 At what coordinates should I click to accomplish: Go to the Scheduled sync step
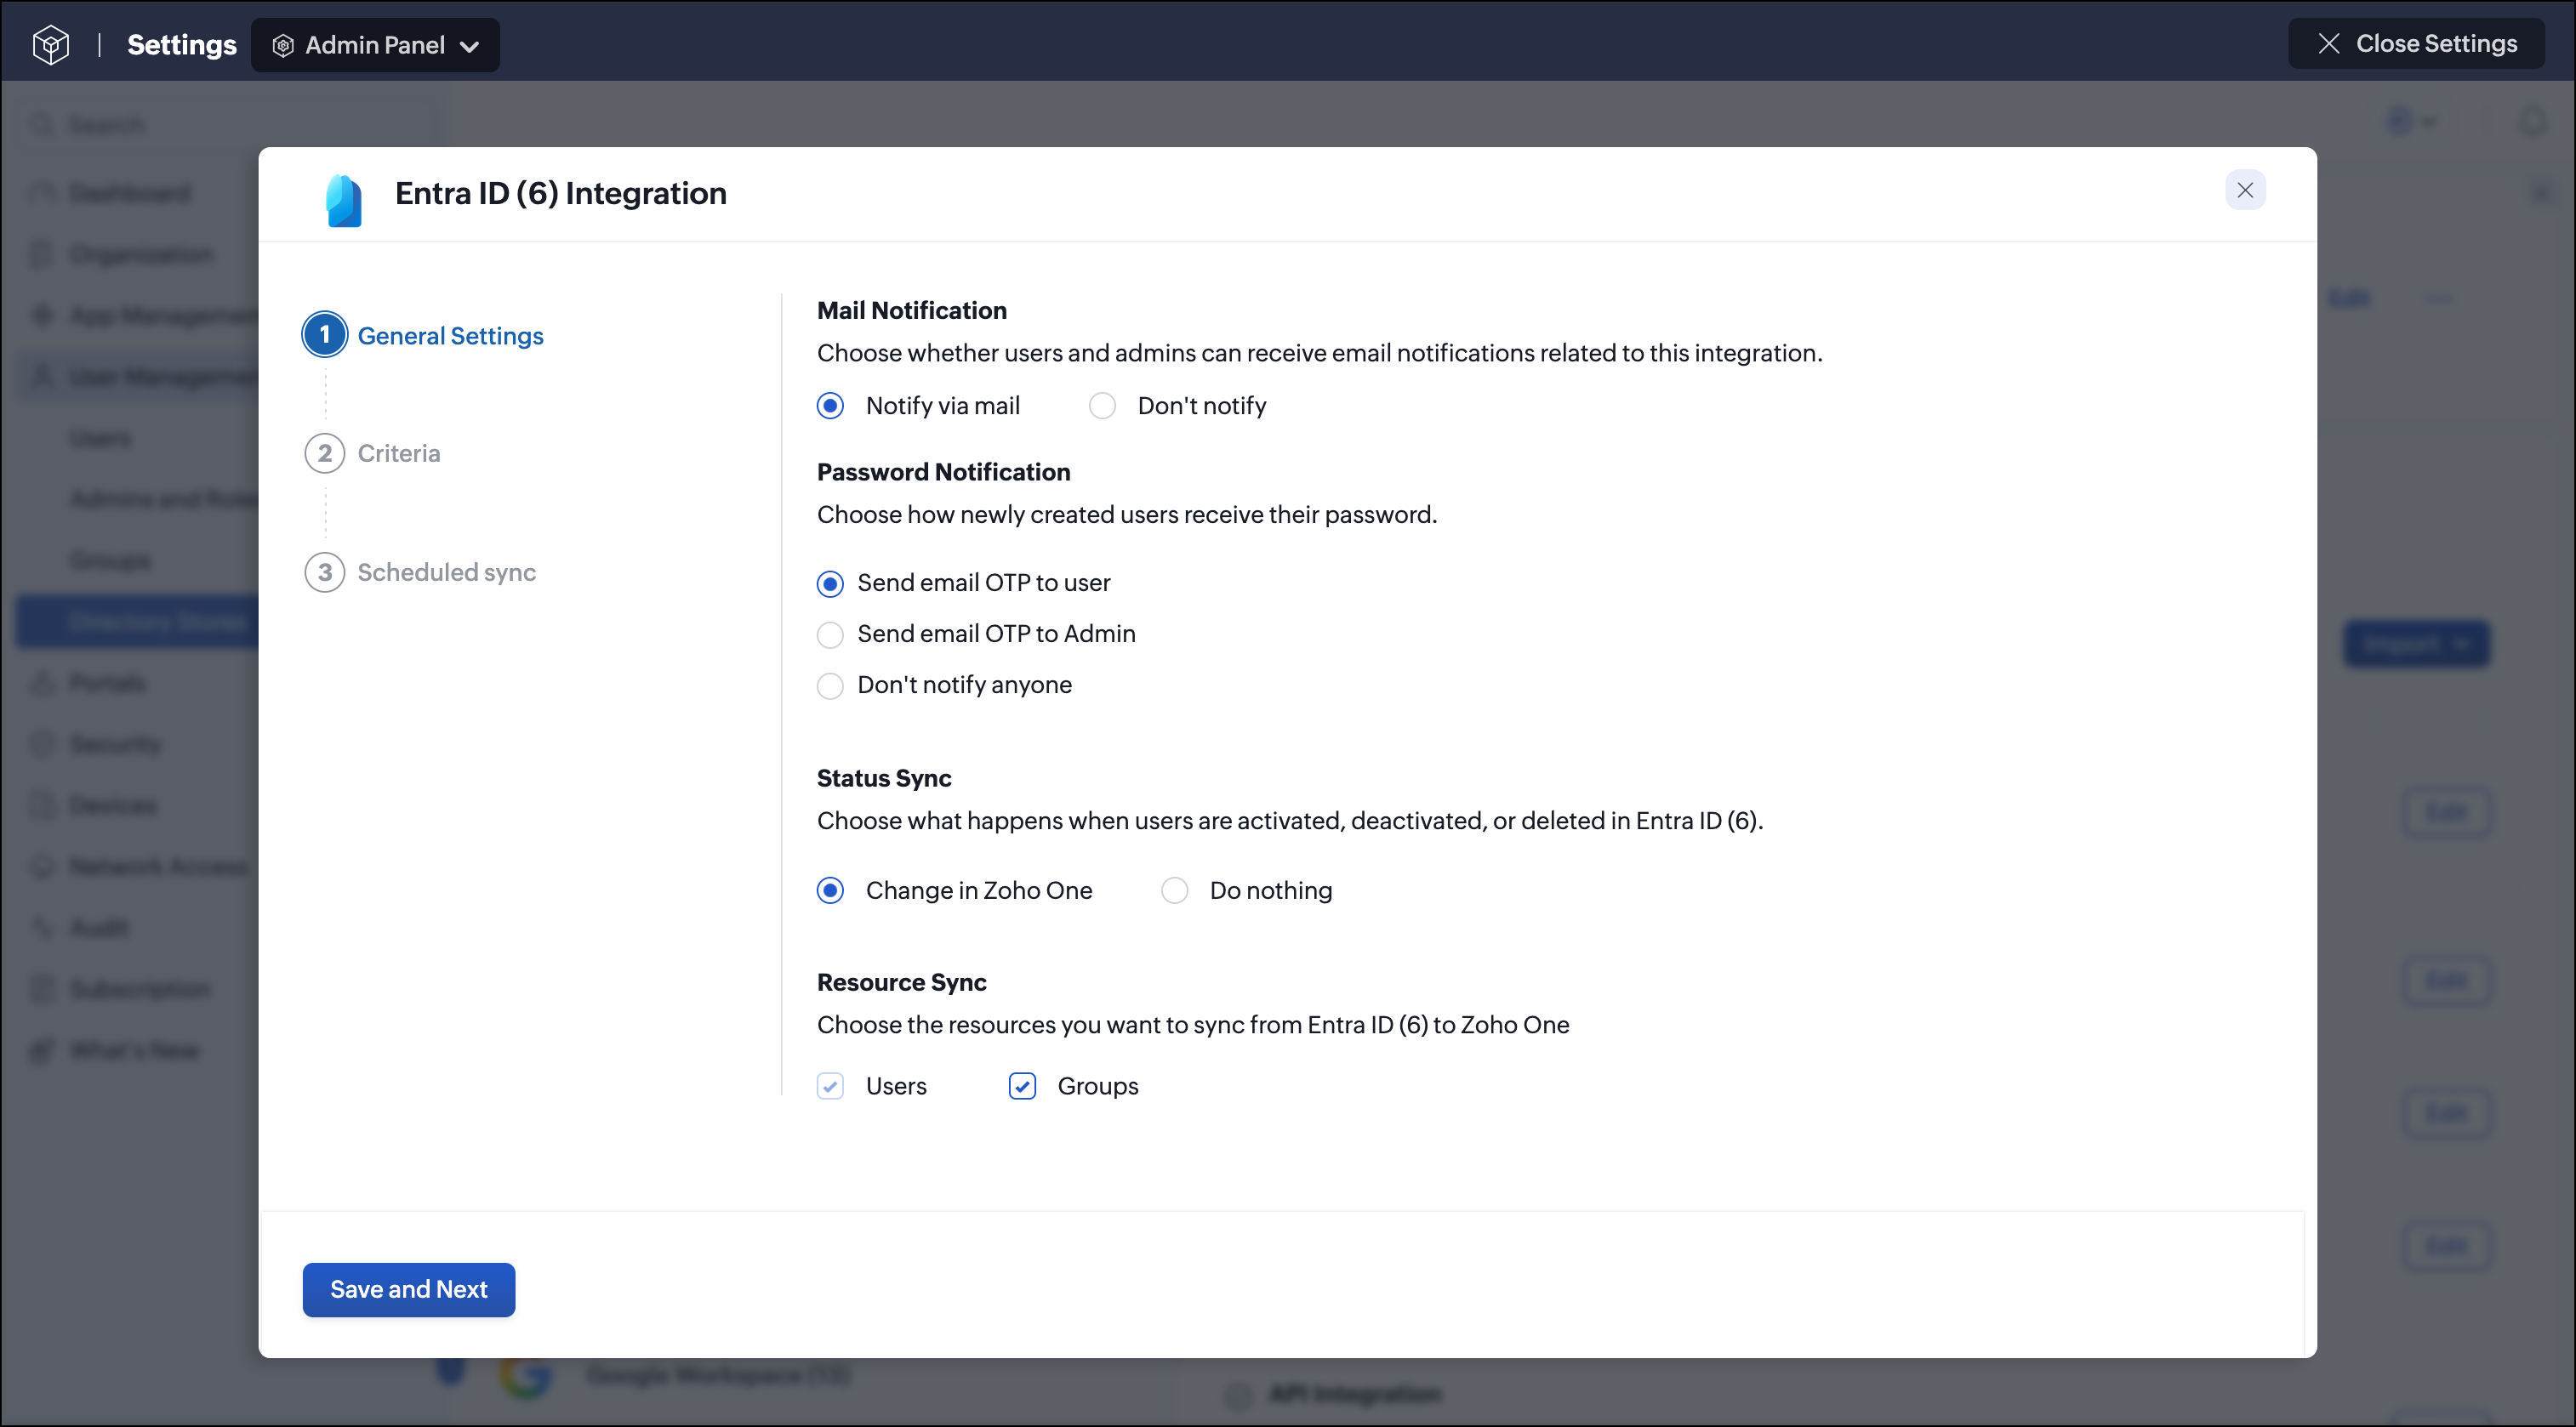(x=420, y=572)
